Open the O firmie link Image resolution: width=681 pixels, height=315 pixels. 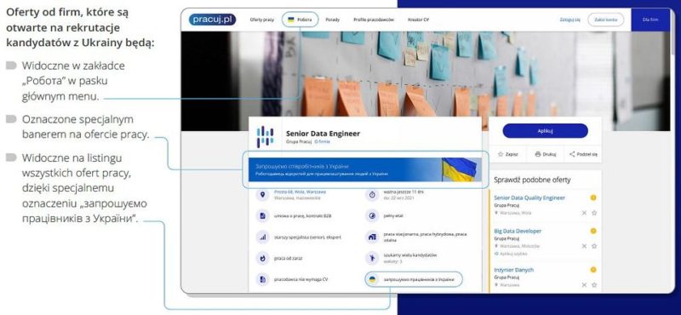(x=323, y=141)
